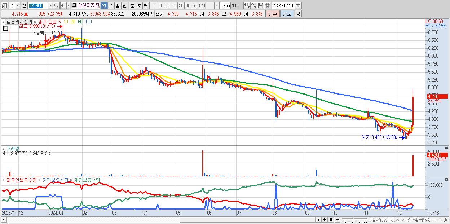Click the zoom magnifier icon in bottom toolbar
The height and width of the screenshot is (224, 450).
coord(428,220)
